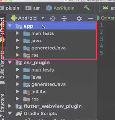Screen dimensions: 115x120
Task: Click the Android robot icon in project header
Action: click(14, 18)
